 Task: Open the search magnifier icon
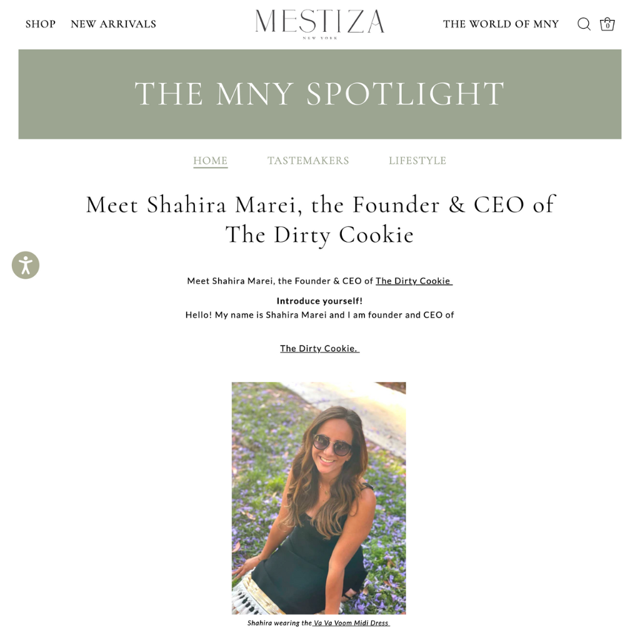coord(584,24)
